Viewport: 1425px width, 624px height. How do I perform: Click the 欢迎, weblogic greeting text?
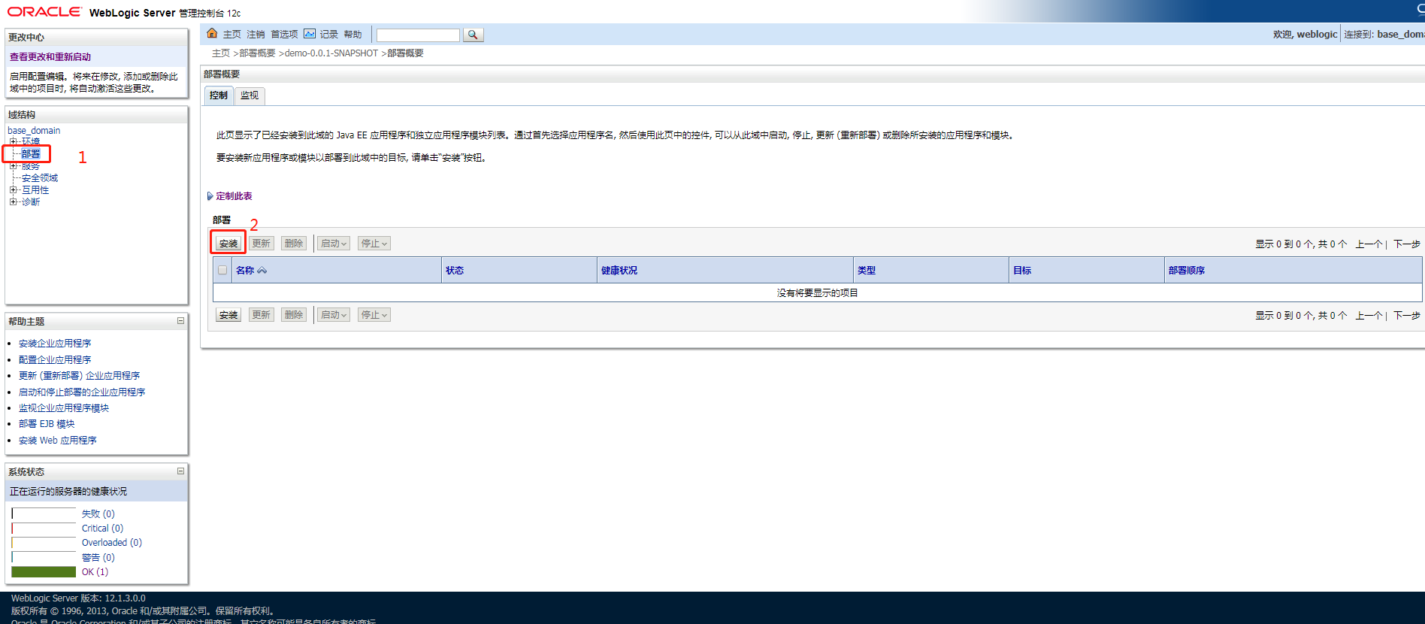[x=1305, y=35]
